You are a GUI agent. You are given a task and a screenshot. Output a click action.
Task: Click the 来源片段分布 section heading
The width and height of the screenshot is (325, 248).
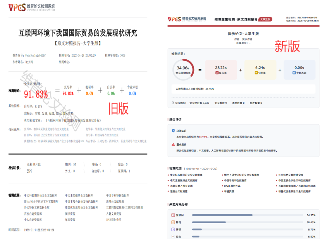178,205
